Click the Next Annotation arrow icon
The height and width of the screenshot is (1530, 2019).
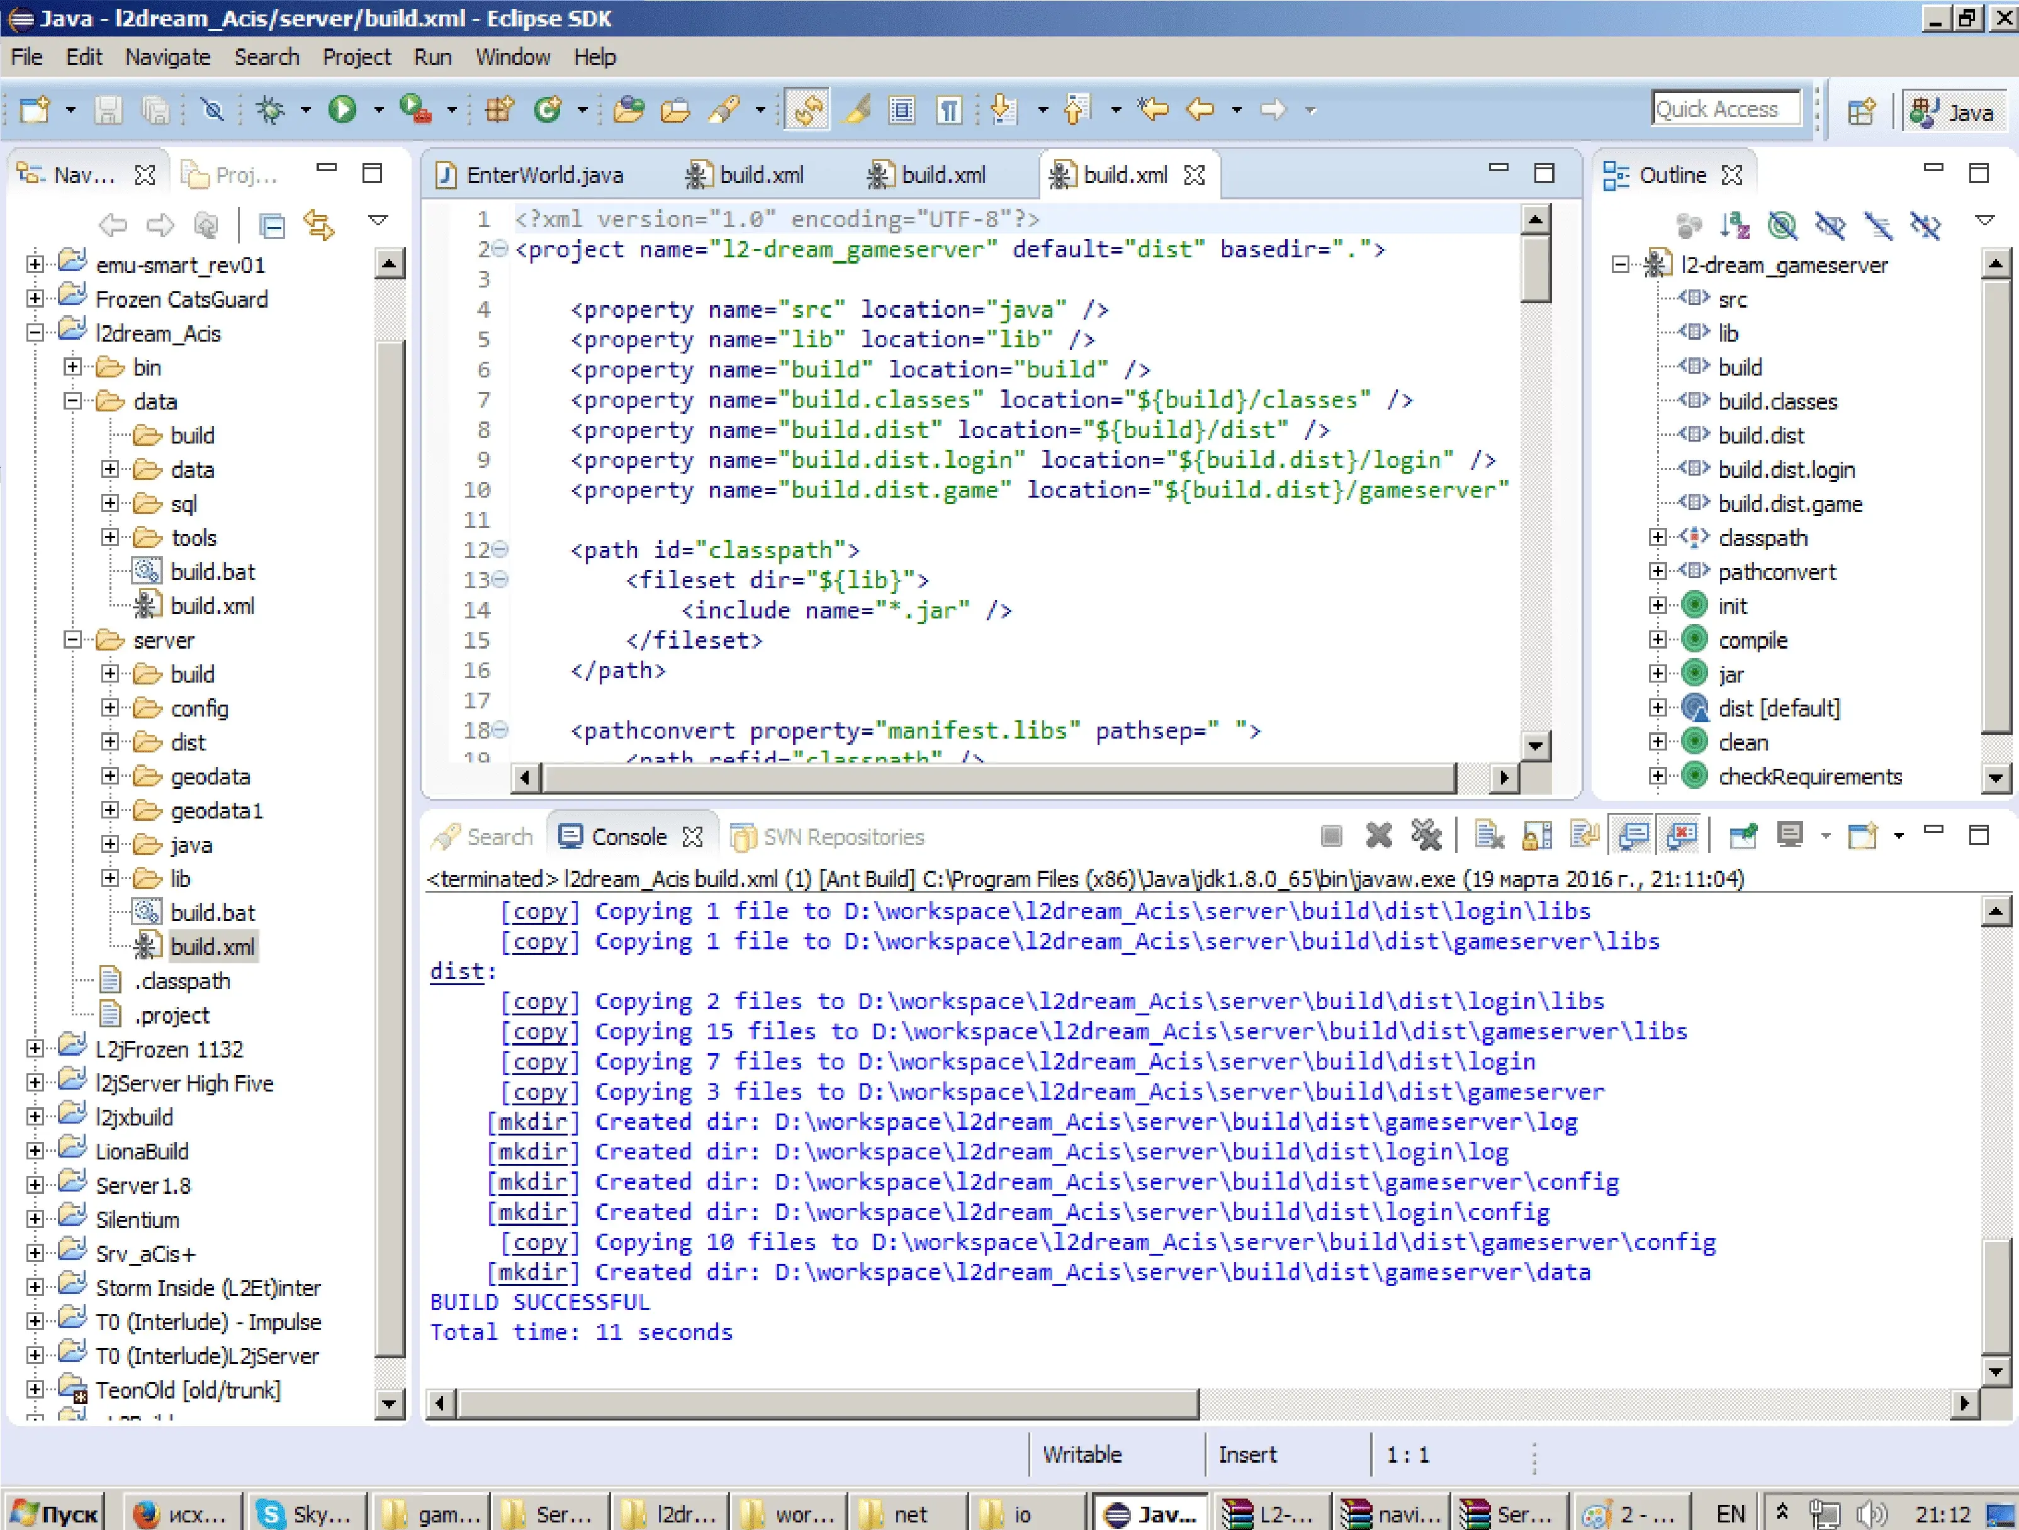click(x=1004, y=109)
